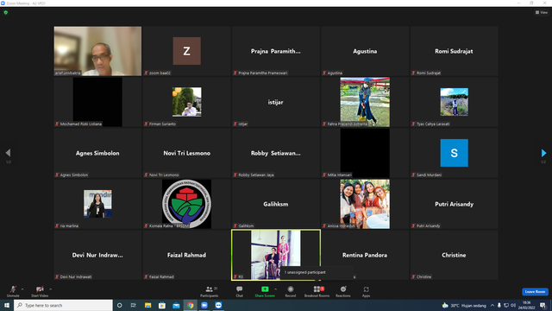
Task: Click the green encryption shield icon
Action: point(6,12)
